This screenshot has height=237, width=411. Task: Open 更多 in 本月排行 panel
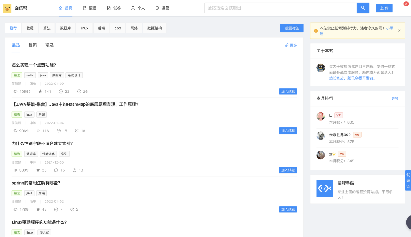pyautogui.click(x=395, y=99)
